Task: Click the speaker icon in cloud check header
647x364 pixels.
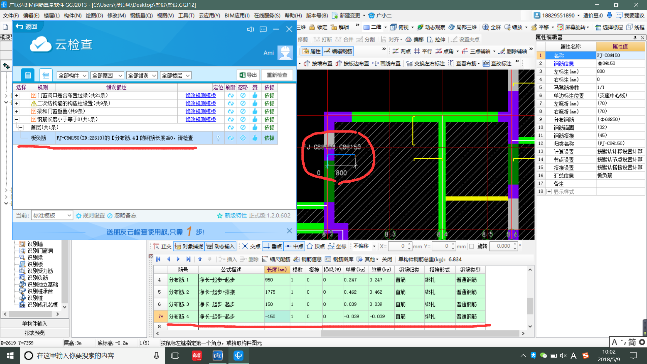Action: tap(250, 29)
